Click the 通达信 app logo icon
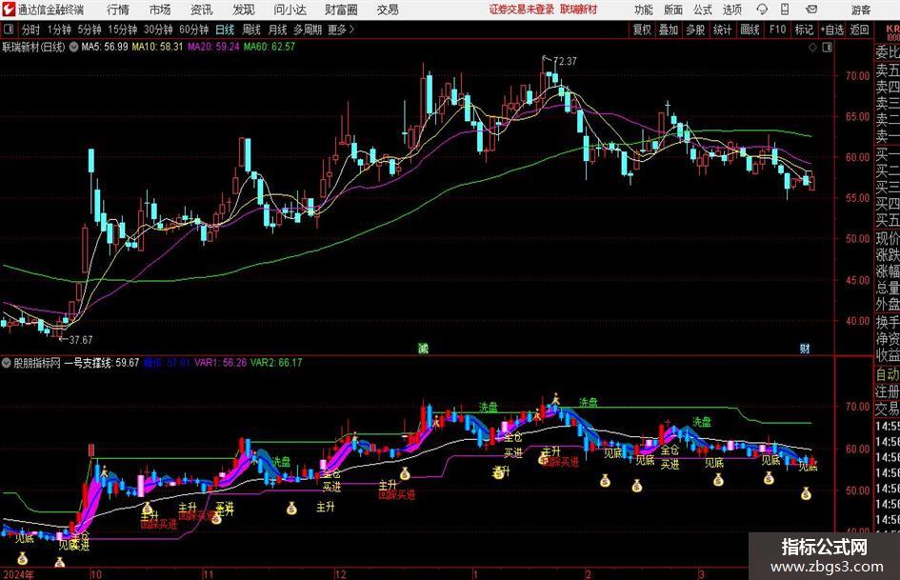The height and width of the screenshot is (580, 900). point(9,10)
